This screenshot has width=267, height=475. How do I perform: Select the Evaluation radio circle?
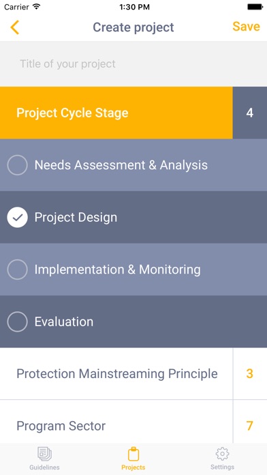17,321
